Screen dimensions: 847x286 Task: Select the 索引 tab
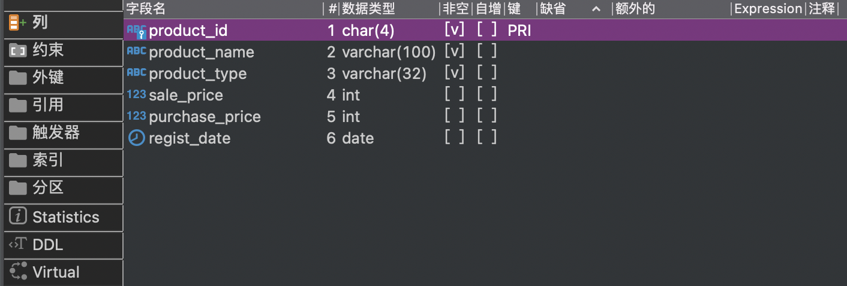click(48, 160)
